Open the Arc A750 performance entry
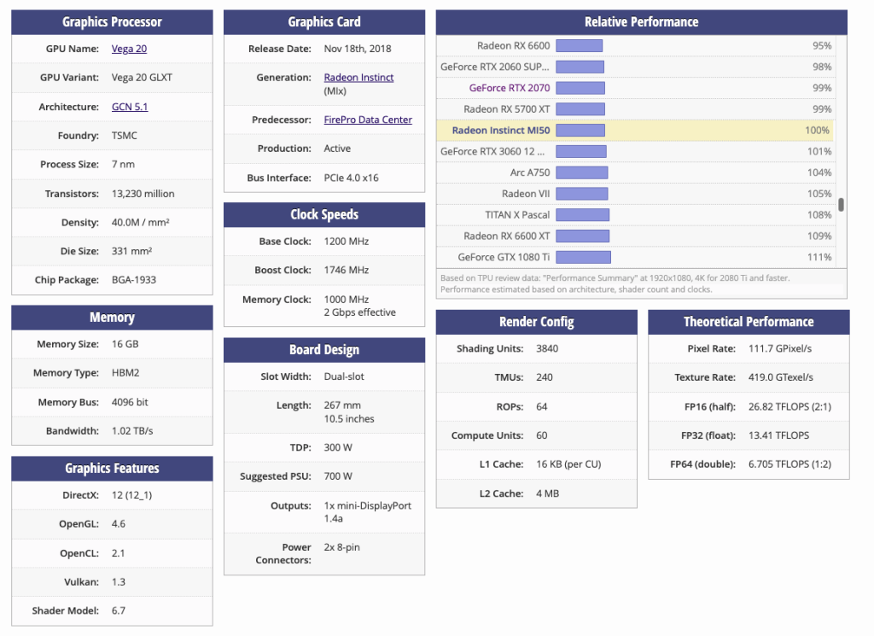Image resolution: width=874 pixels, height=636 pixels. [530, 172]
